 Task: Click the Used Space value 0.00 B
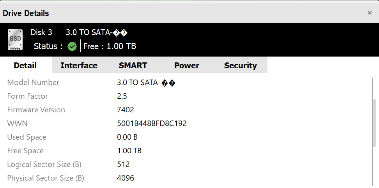[x=127, y=137]
